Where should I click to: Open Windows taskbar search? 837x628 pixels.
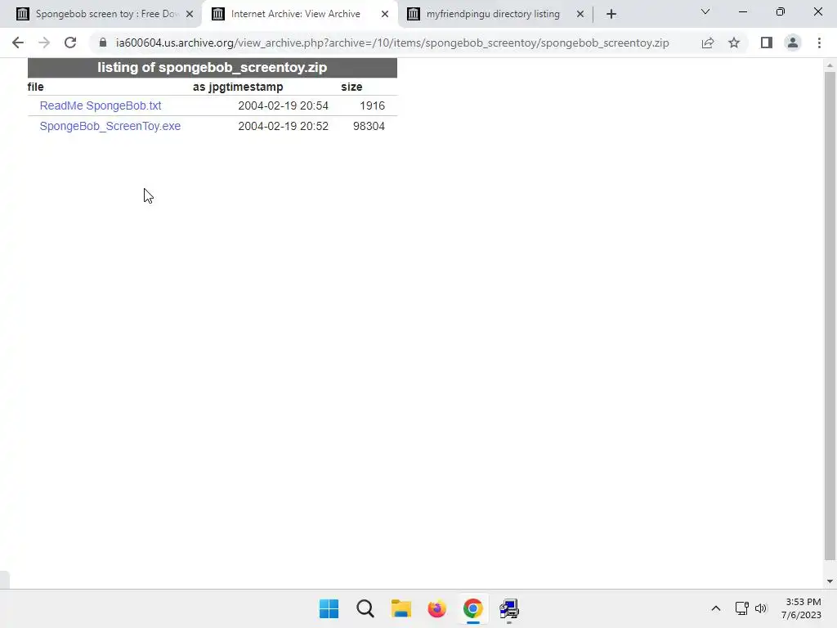click(x=365, y=608)
